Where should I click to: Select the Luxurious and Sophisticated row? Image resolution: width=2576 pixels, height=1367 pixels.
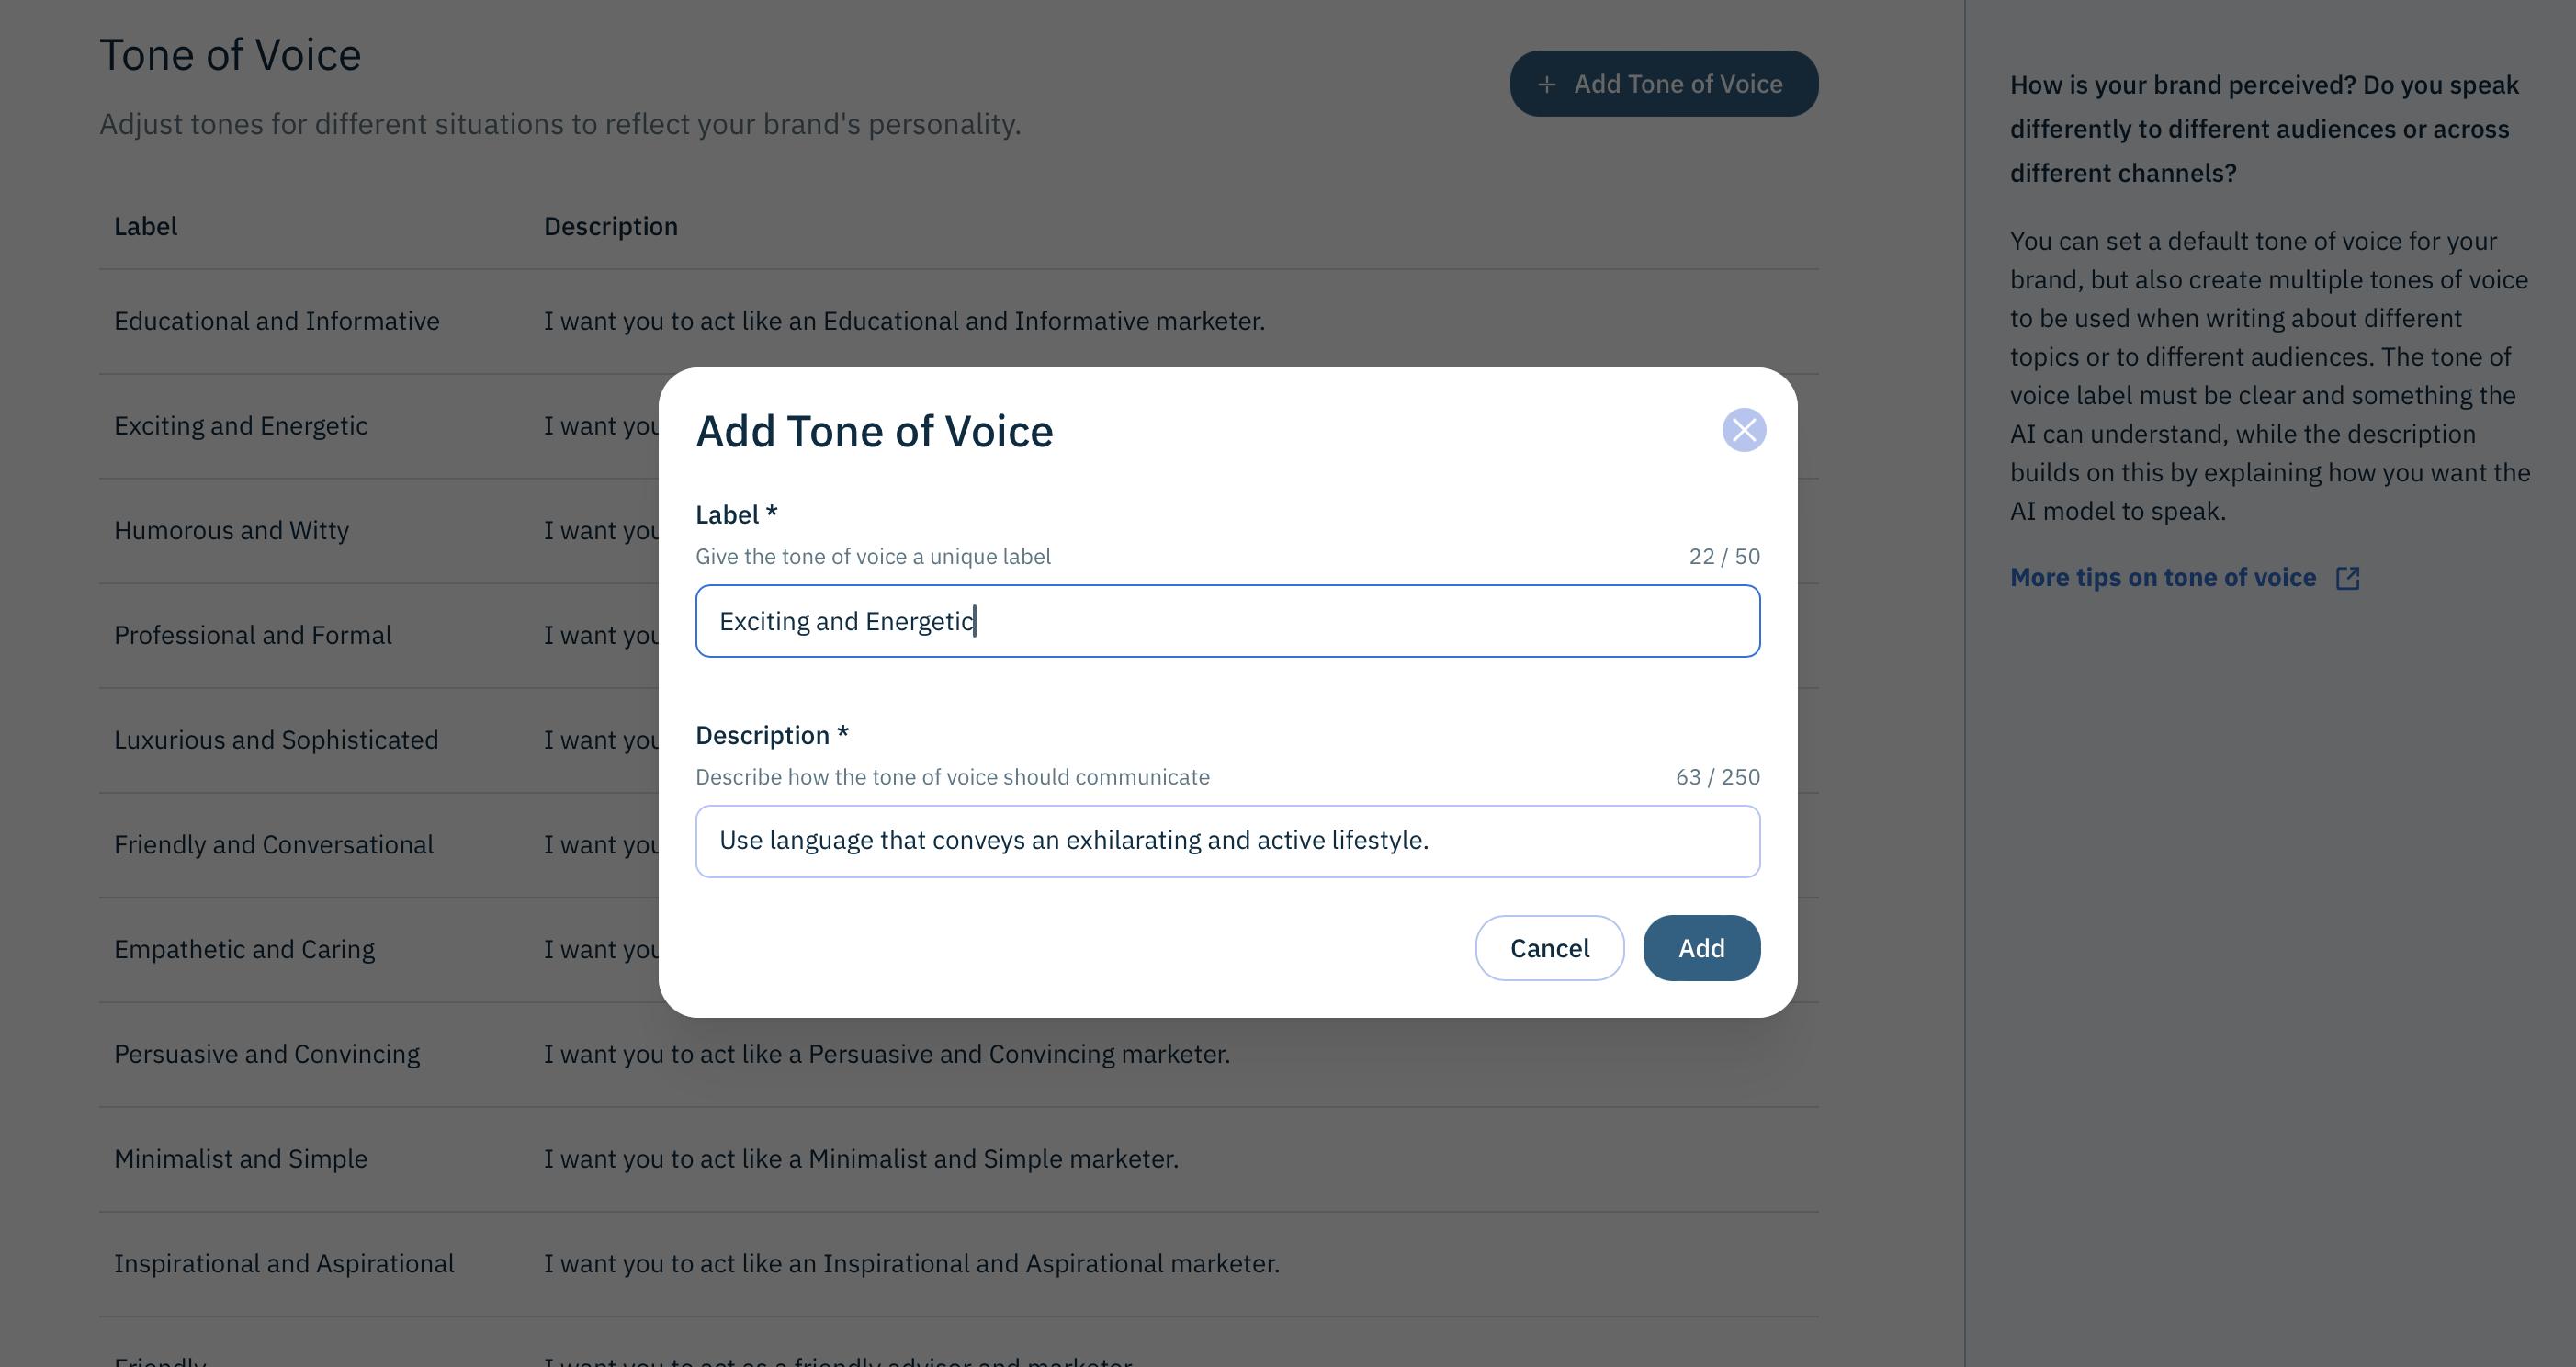[379, 740]
